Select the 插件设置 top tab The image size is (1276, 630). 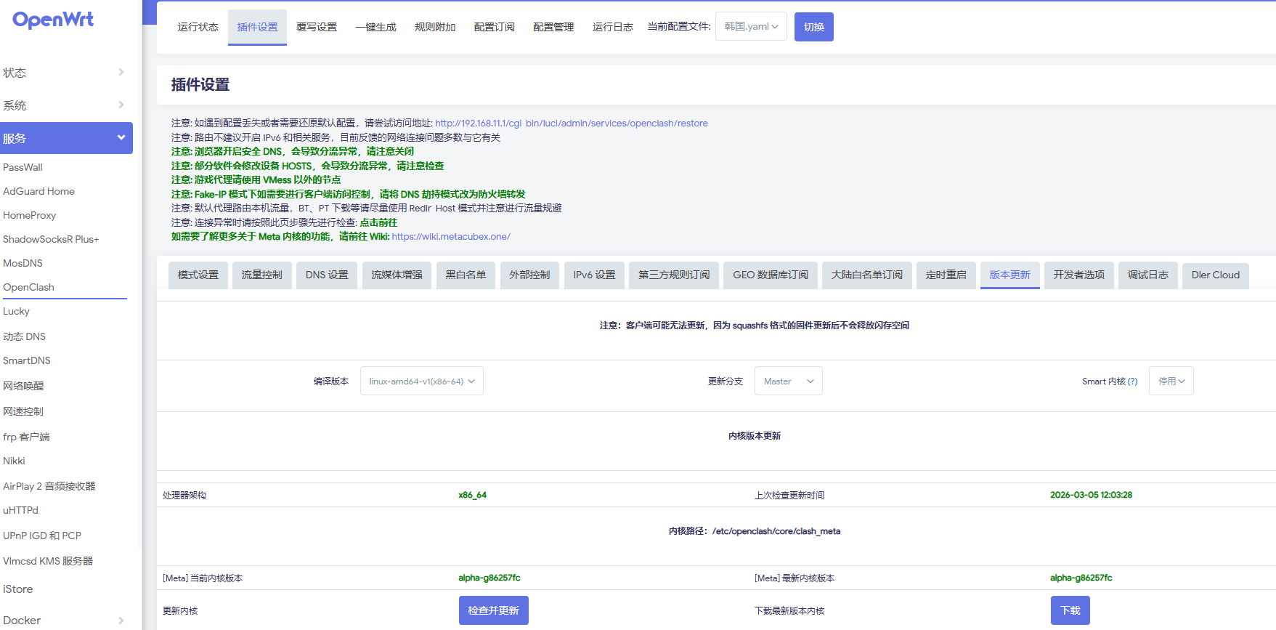point(258,27)
